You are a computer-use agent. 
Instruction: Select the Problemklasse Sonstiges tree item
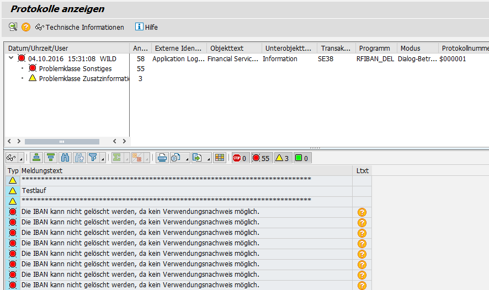[75, 68]
